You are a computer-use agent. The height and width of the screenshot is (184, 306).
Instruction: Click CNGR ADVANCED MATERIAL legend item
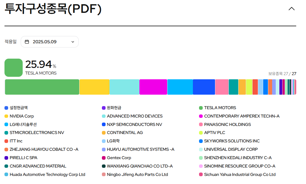(x=35, y=166)
